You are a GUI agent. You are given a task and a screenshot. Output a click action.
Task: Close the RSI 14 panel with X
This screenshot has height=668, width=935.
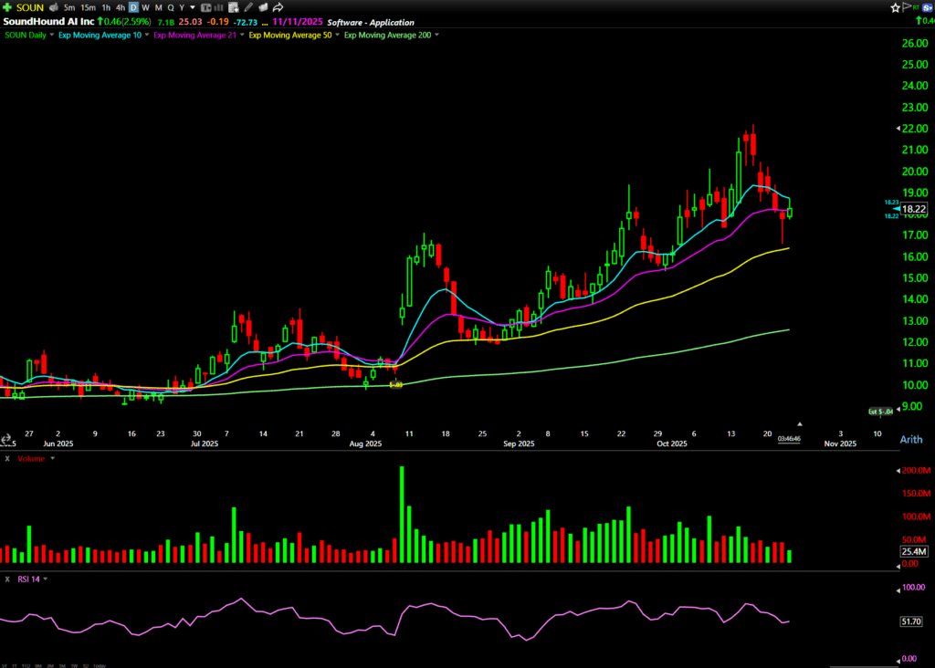pos(7,579)
